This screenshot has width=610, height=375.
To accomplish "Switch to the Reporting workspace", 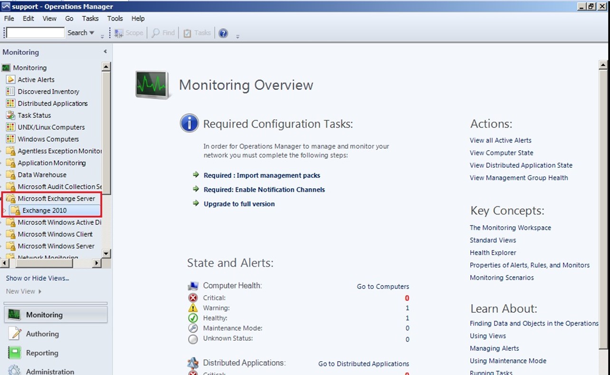I will 56,353.
